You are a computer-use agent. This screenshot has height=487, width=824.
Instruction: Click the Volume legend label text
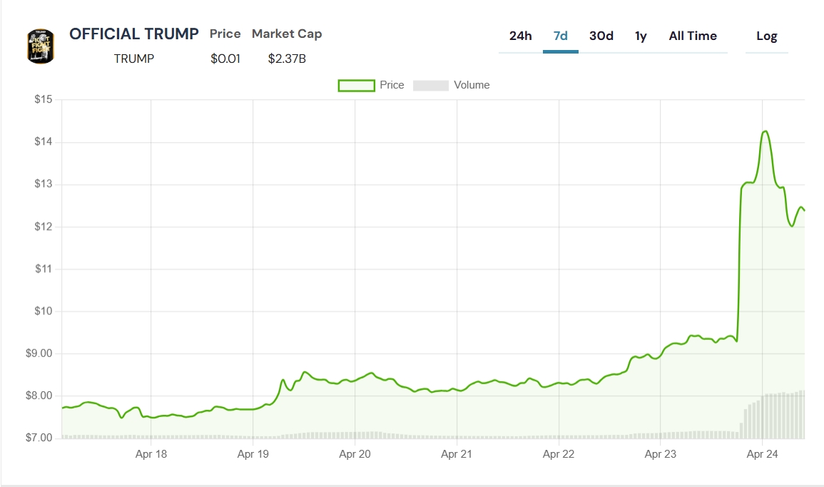(x=472, y=85)
